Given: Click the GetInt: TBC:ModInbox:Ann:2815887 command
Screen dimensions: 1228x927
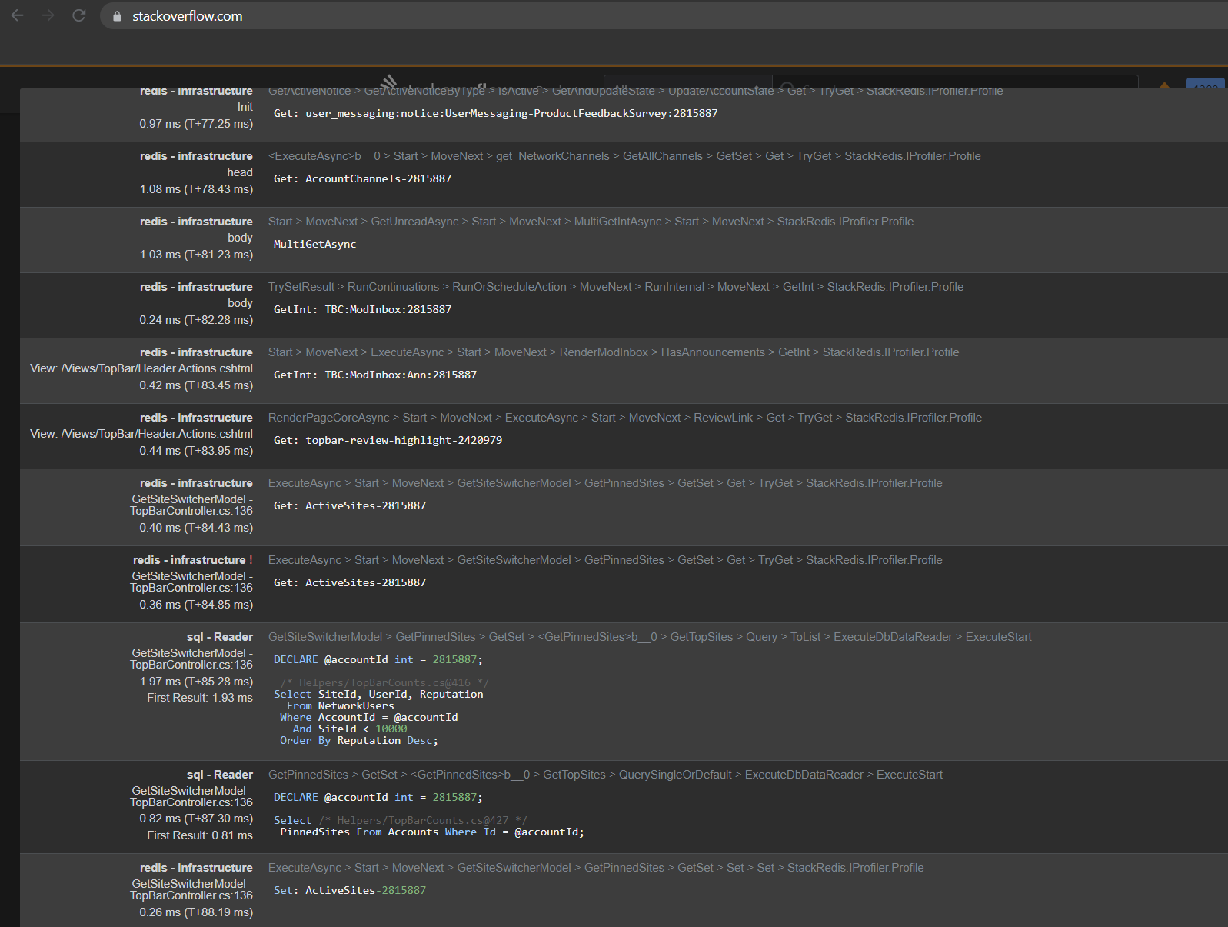Looking at the screenshot, I should click(x=375, y=375).
